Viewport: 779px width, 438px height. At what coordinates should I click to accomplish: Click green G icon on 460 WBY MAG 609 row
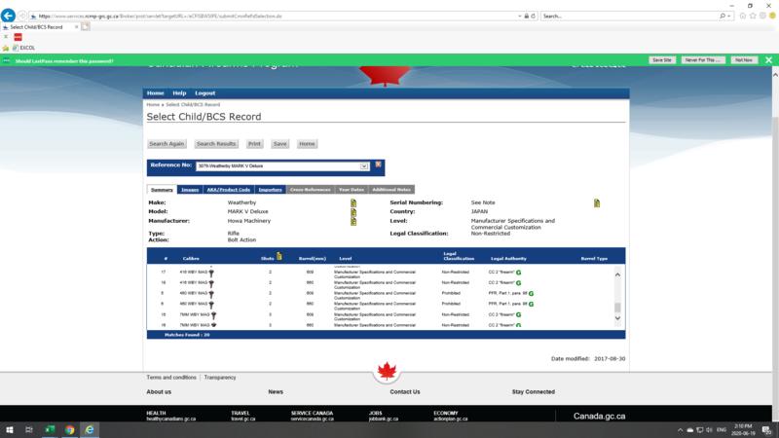coord(531,294)
